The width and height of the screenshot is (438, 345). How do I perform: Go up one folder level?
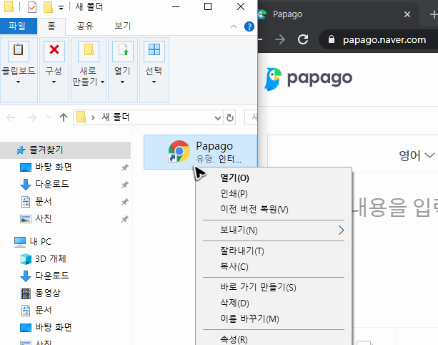click(64, 117)
